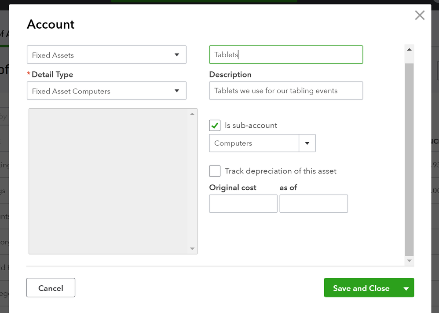Click the detail type info box up arrow
The image size is (439, 313).
pyautogui.click(x=192, y=114)
